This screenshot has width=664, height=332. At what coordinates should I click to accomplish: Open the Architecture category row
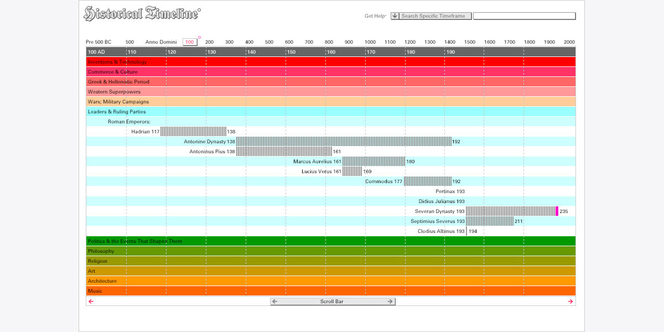click(x=102, y=281)
